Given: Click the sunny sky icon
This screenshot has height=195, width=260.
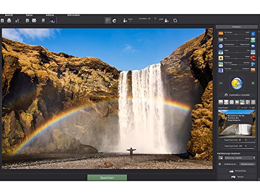Looking at the screenshot, I should [x=253, y=40].
